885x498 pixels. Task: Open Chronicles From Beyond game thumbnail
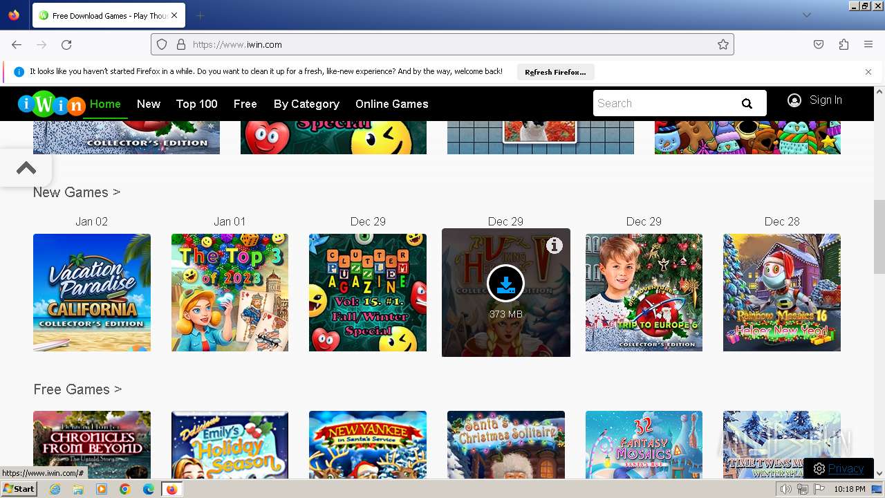click(x=92, y=445)
